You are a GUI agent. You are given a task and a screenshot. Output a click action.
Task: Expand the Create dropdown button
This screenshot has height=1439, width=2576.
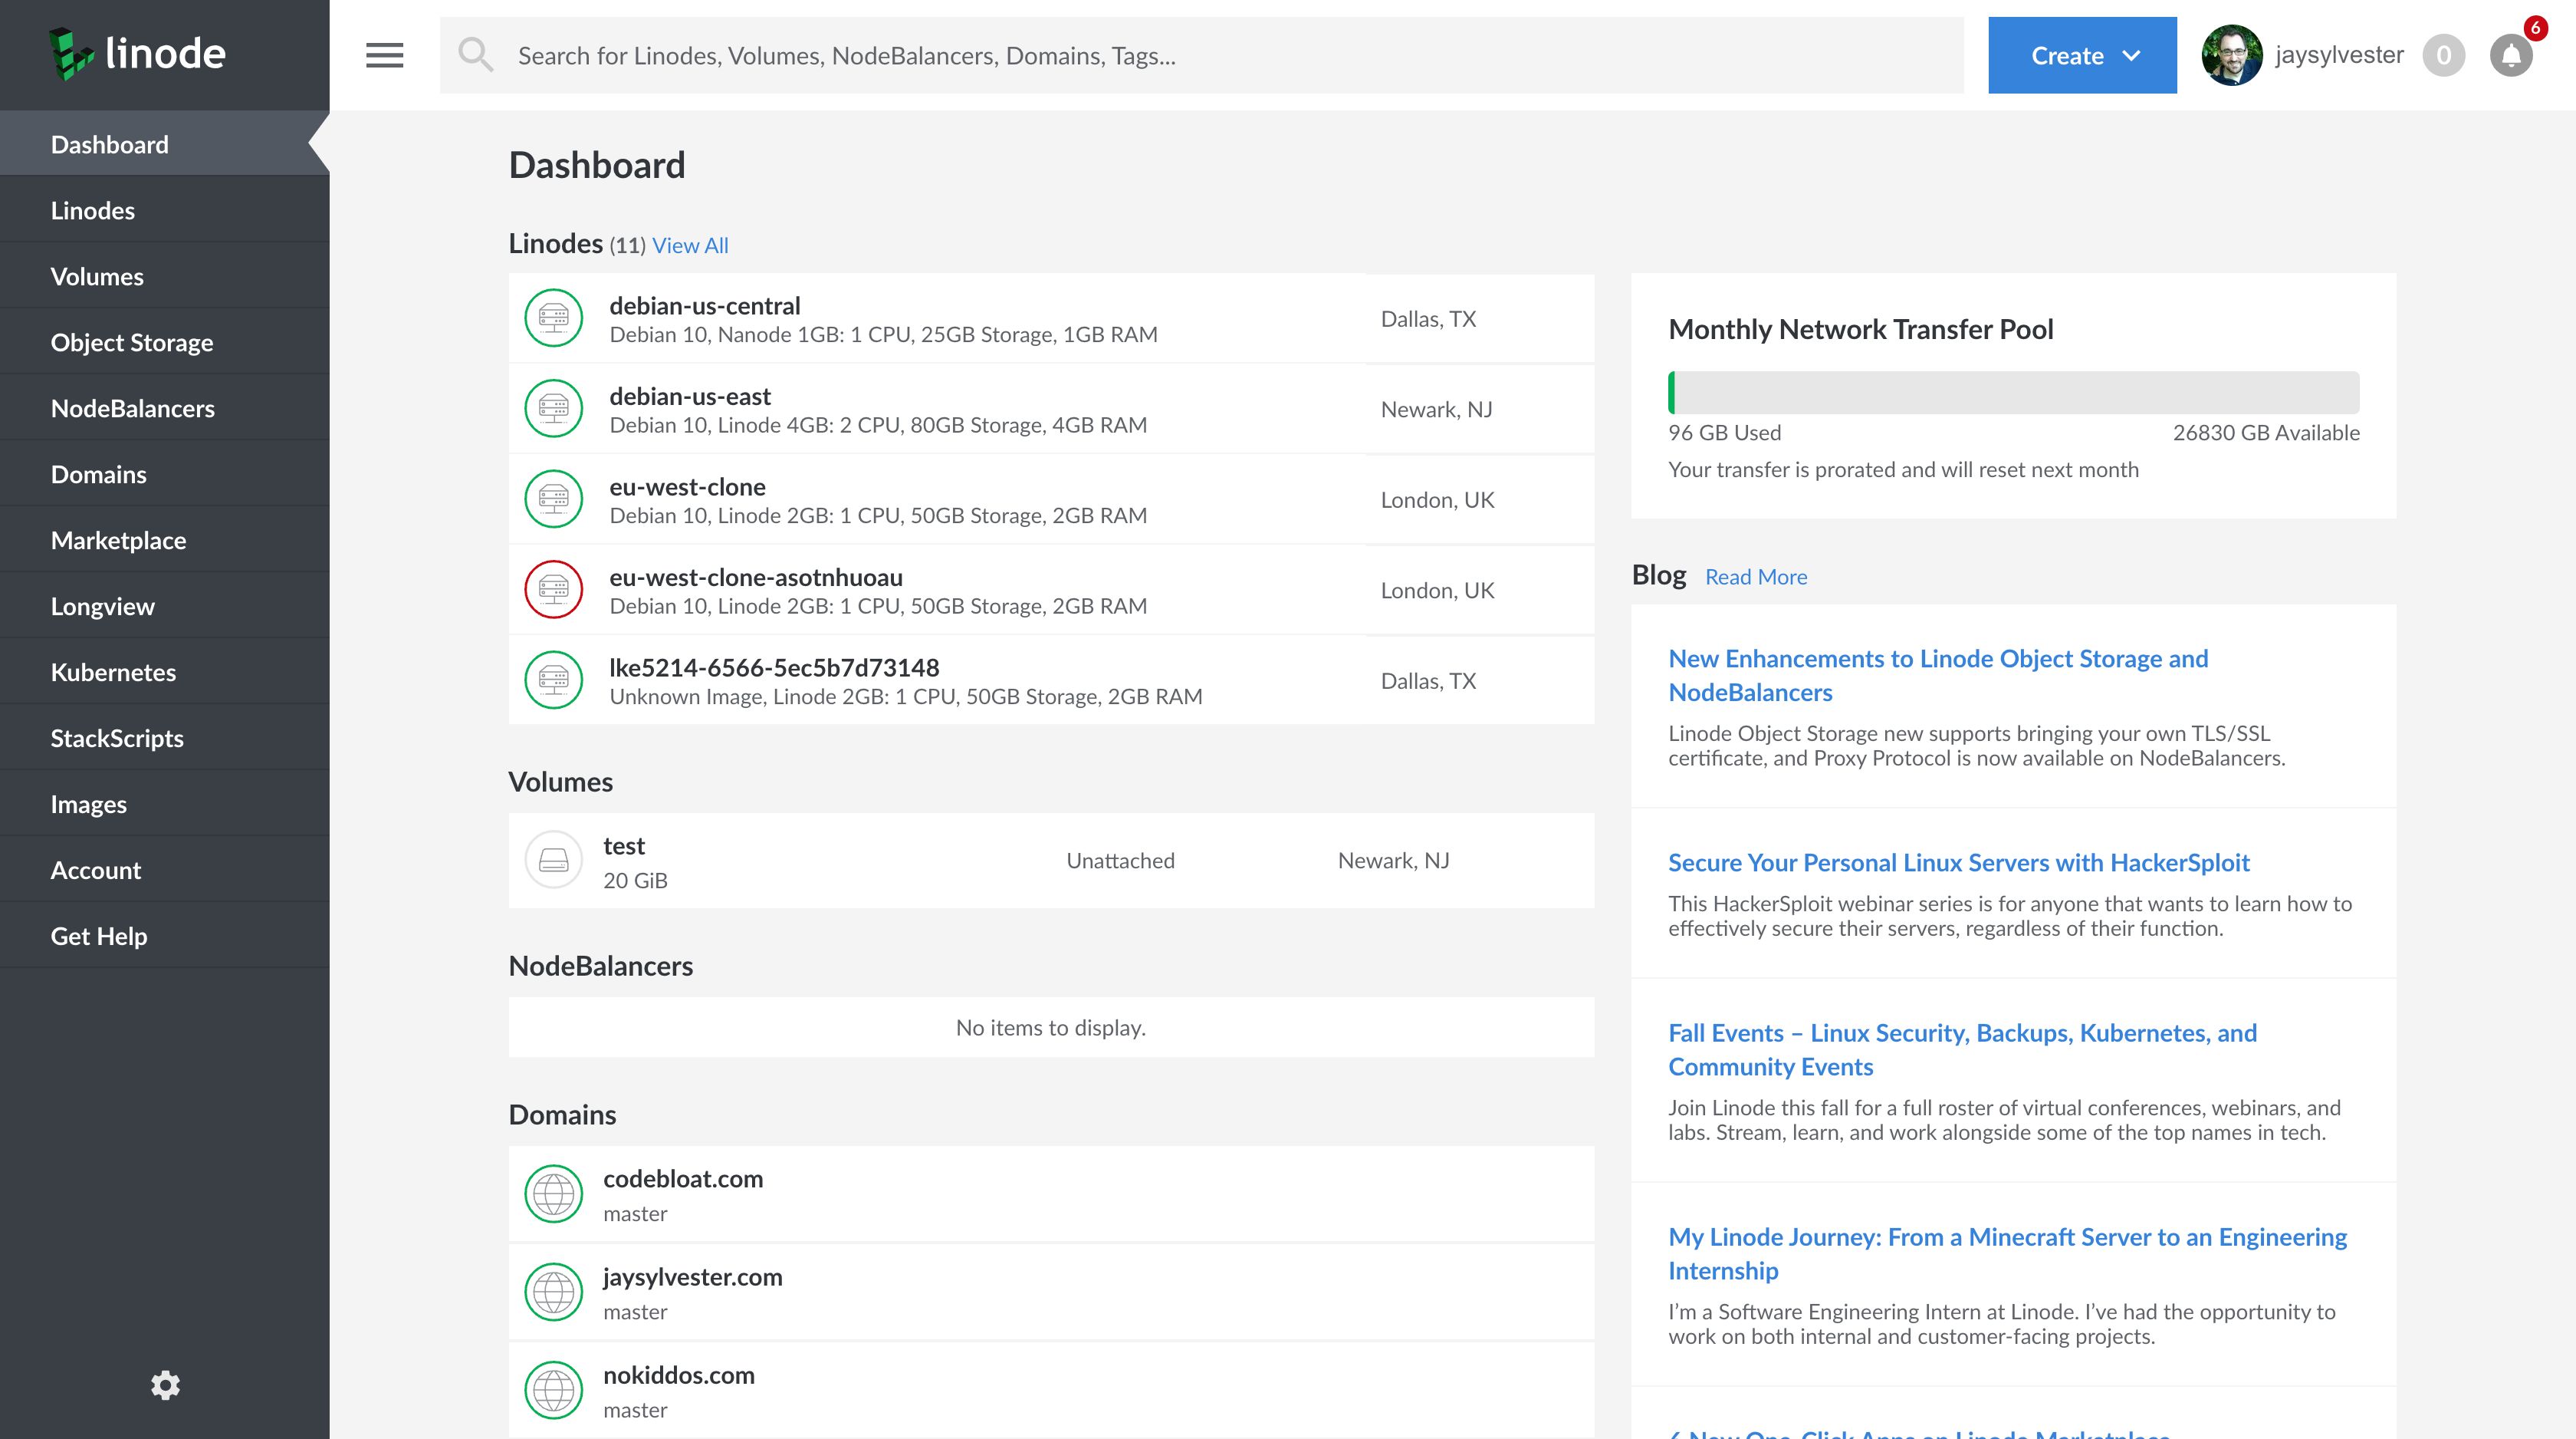[x=2081, y=55]
